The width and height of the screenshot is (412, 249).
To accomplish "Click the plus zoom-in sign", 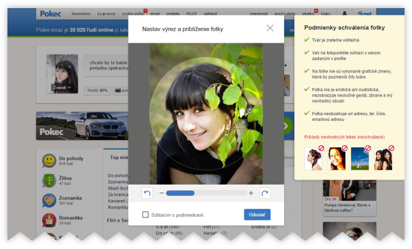I will [251, 193].
